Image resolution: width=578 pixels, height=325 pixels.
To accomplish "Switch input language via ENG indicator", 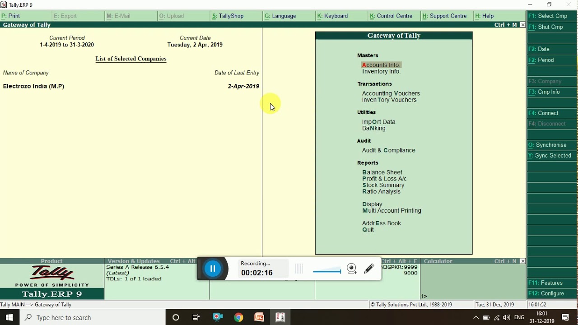I will point(519,318).
